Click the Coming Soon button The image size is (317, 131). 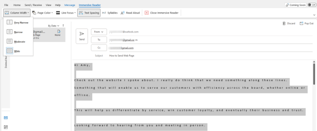click(x=295, y=5)
